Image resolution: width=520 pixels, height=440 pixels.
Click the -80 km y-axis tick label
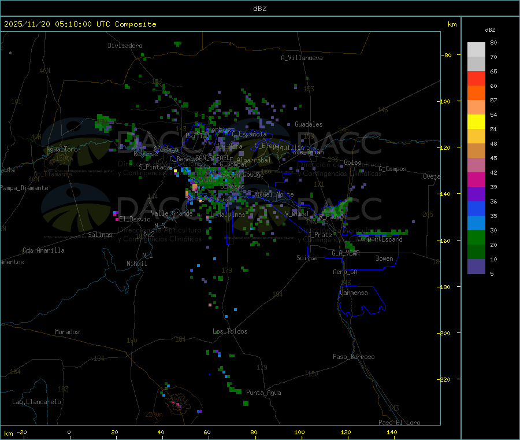pyautogui.click(x=446, y=55)
